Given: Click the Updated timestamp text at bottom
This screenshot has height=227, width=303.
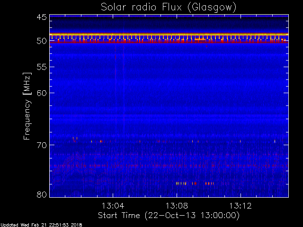Looking at the screenshot, I should tap(41, 225).
